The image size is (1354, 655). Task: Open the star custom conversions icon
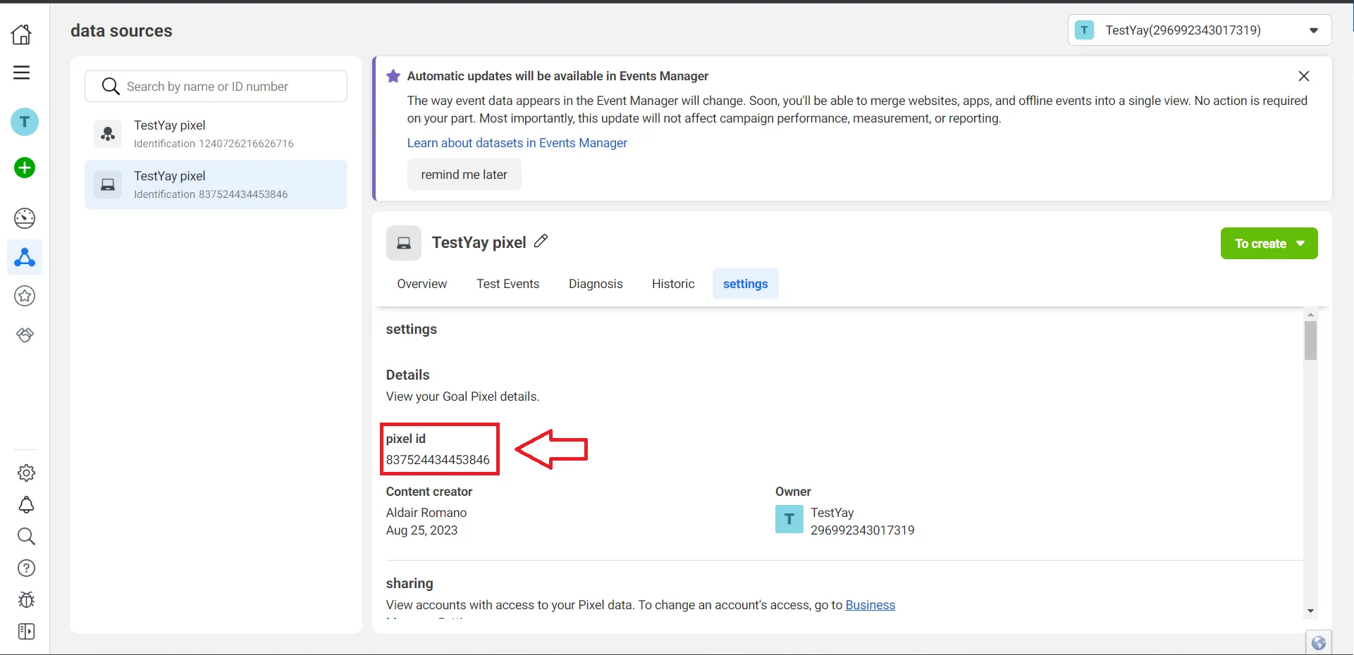click(25, 296)
